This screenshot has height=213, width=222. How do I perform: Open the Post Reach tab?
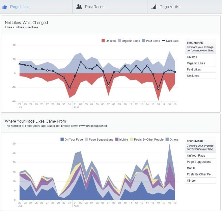click(94, 7)
